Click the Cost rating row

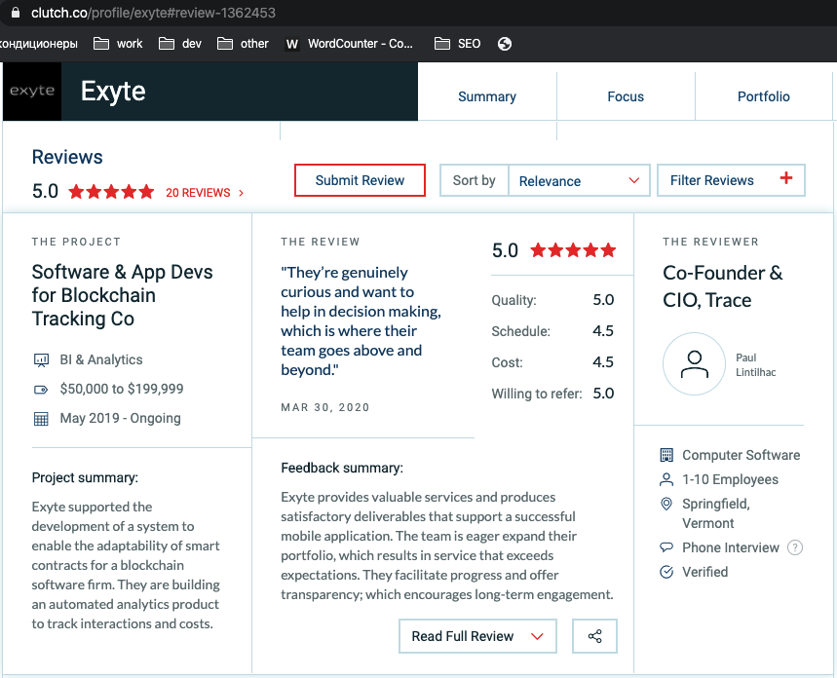point(553,362)
